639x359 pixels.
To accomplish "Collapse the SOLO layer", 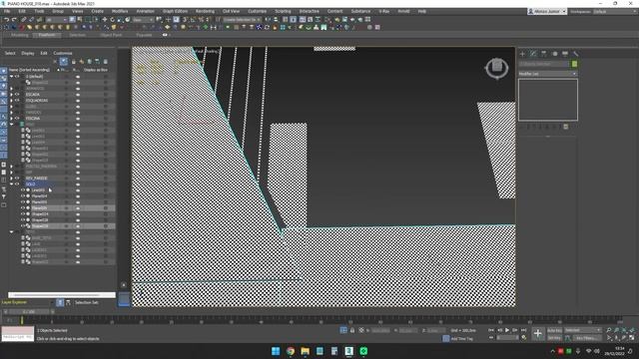I will 11,184.
